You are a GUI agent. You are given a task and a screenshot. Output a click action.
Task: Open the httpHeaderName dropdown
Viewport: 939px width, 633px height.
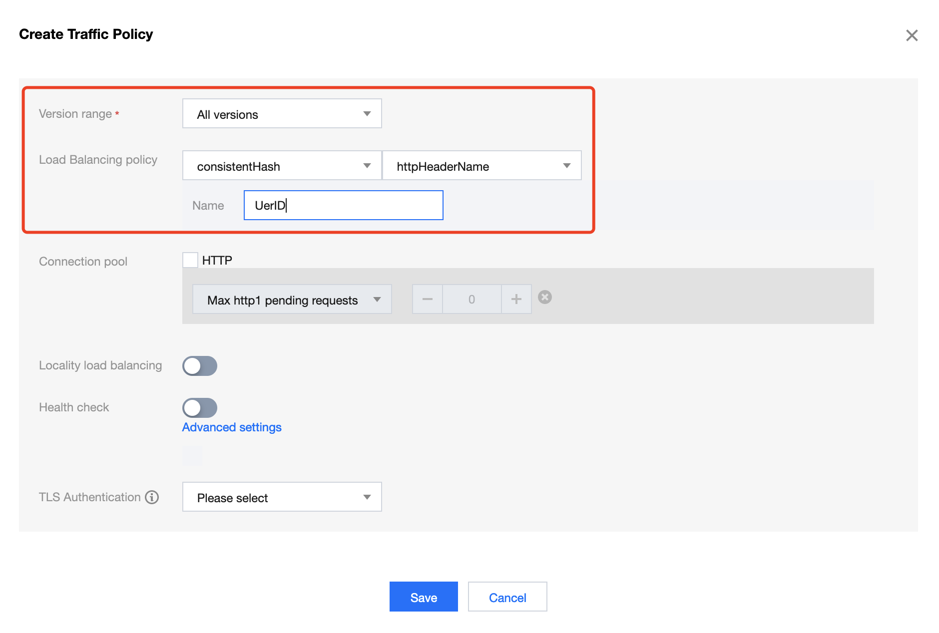click(481, 166)
